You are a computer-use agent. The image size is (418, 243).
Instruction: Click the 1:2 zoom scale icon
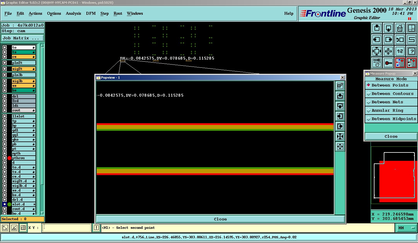click(400, 51)
